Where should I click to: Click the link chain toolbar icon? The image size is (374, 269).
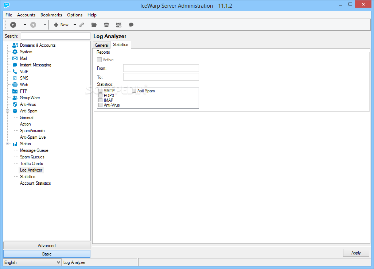point(82,25)
